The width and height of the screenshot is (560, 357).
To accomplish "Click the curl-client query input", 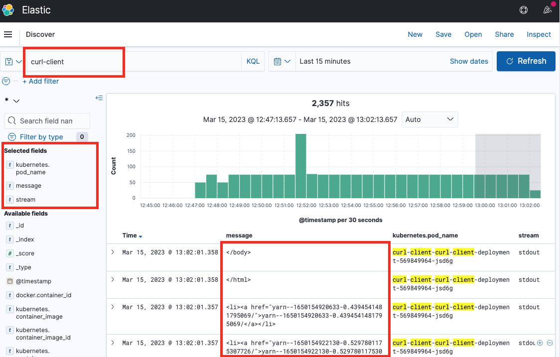I will tap(134, 61).
